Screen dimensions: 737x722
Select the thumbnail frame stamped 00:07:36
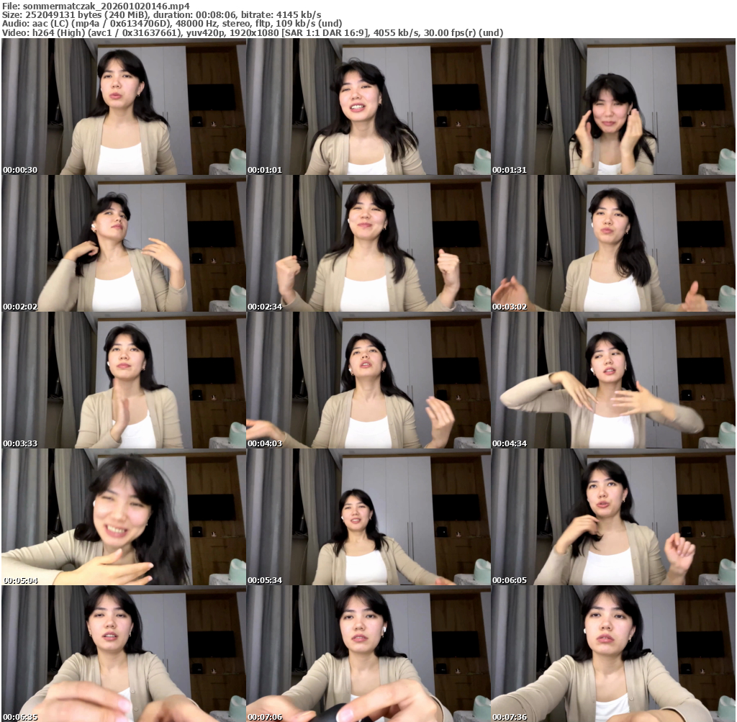(x=613, y=654)
